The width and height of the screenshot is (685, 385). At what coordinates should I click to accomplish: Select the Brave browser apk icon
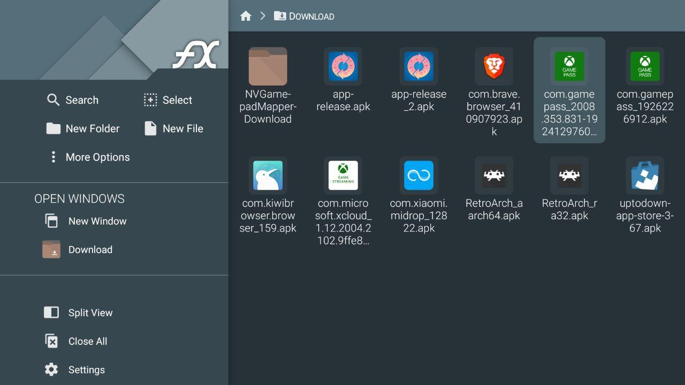click(494, 66)
